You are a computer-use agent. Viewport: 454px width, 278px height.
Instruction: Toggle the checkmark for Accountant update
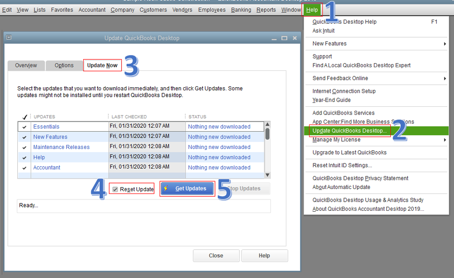[x=25, y=168]
